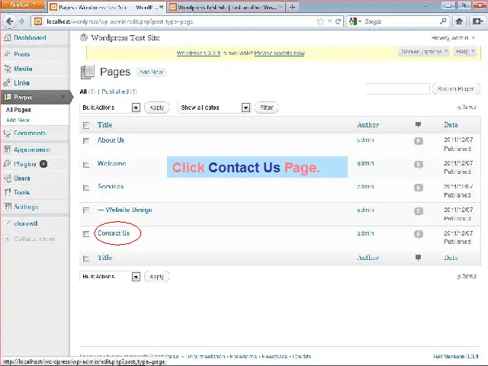Click the Users icon in sidebar
This screenshot has height=366, width=488.
click(7, 178)
